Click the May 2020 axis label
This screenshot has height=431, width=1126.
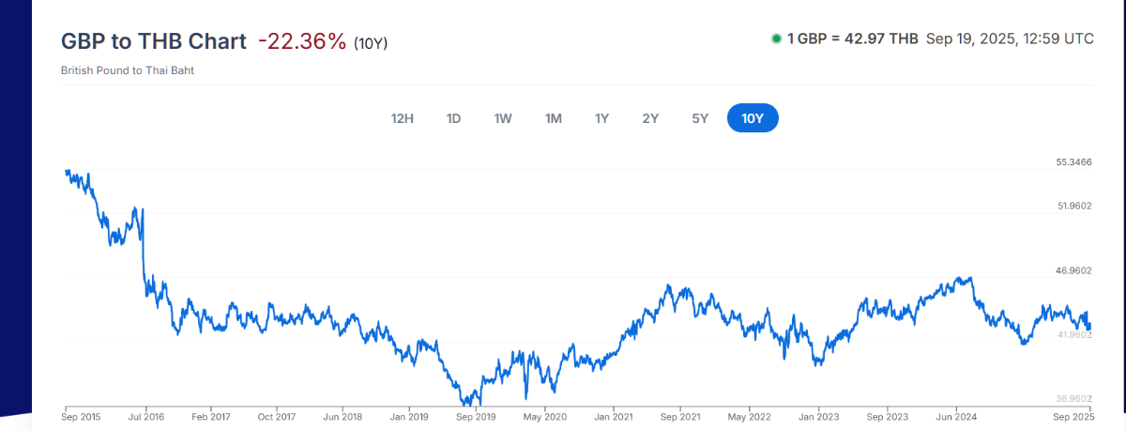point(545,415)
